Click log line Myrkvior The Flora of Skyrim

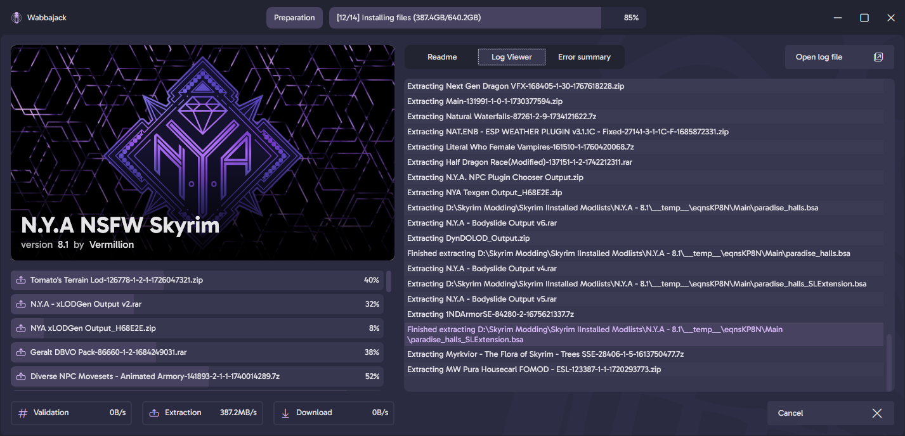tap(644, 354)
